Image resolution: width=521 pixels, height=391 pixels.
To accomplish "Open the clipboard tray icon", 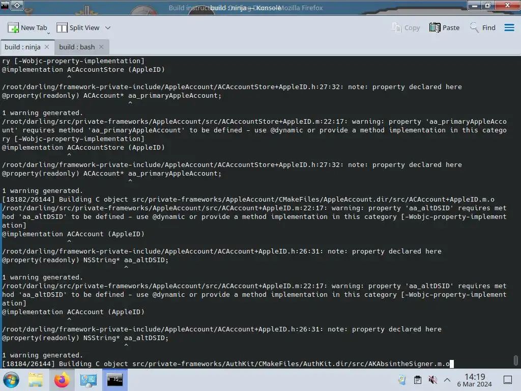I will coord(418,380).
